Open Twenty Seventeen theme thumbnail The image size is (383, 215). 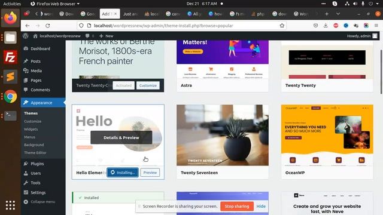[223, 136]
